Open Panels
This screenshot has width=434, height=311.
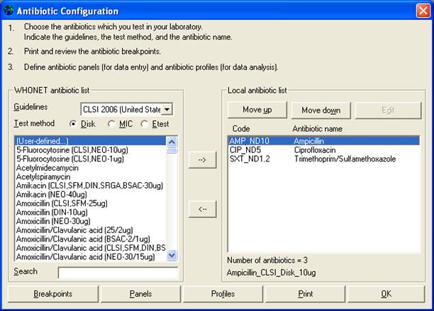click(x=140, y=293)
